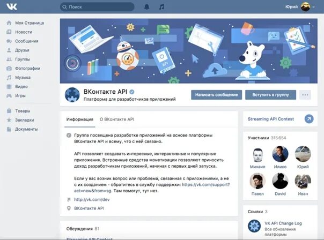
Task: Click the VK logo icon
Action: pyautogui.click(x=12, y=6)
